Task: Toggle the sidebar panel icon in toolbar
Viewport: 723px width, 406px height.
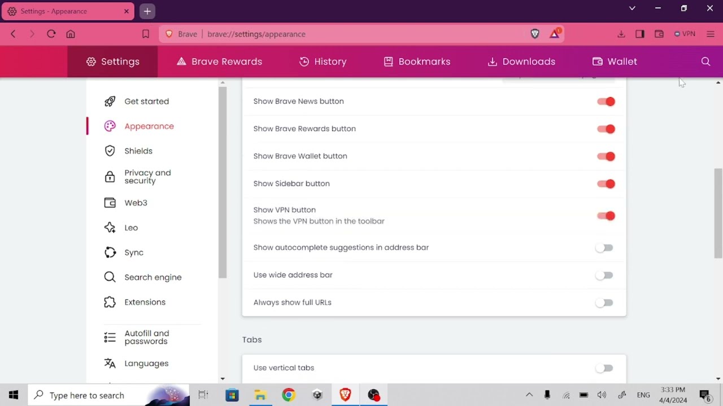Action: click(640, 34)
